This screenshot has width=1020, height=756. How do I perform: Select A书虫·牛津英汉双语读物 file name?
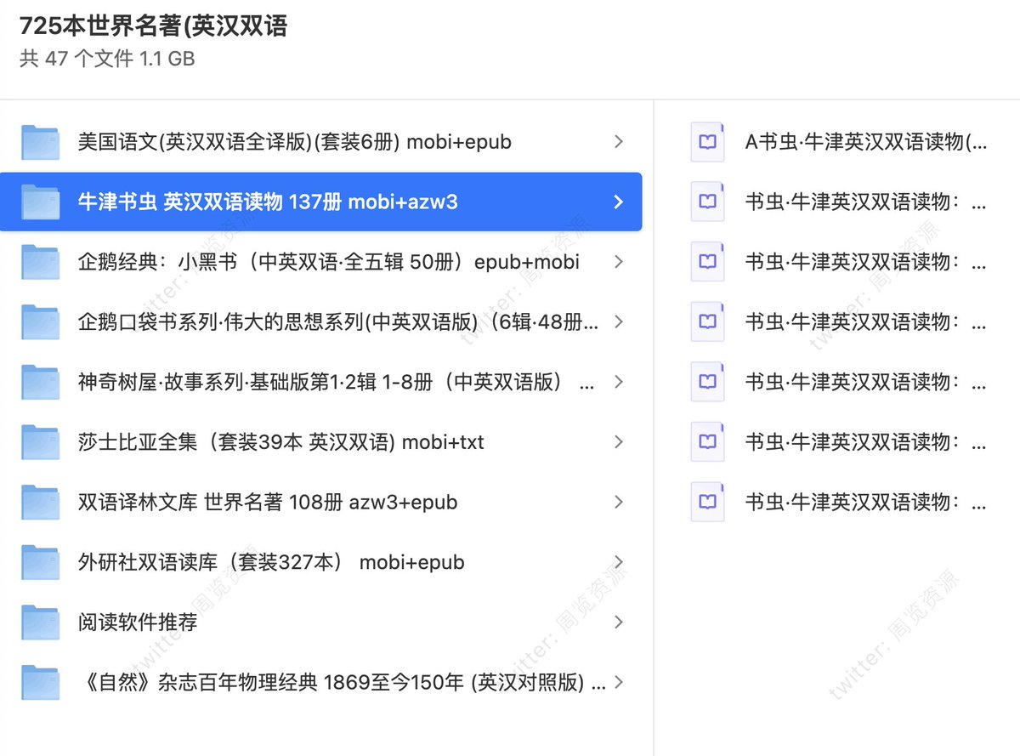[x=866, y=142]
